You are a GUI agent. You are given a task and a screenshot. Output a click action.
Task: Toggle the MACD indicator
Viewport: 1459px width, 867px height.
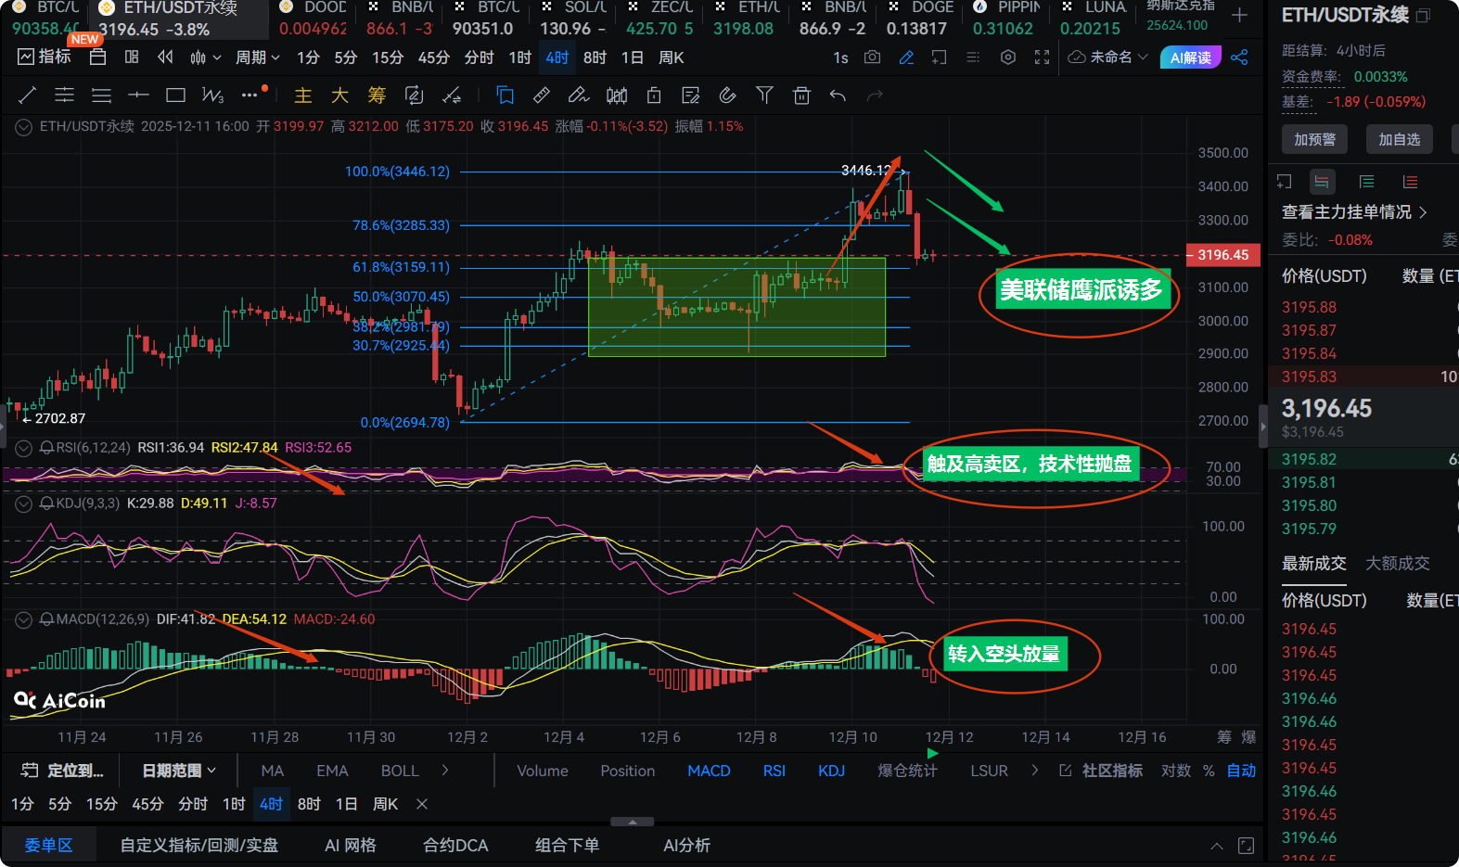709,771
